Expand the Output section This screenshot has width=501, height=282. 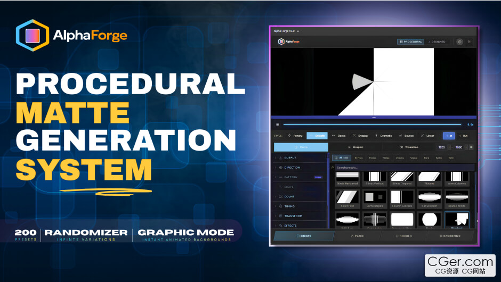click(x=301, y=158)
